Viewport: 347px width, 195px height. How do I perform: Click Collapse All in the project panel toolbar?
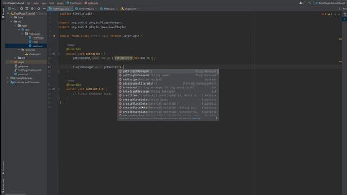(x=32, y=9)
